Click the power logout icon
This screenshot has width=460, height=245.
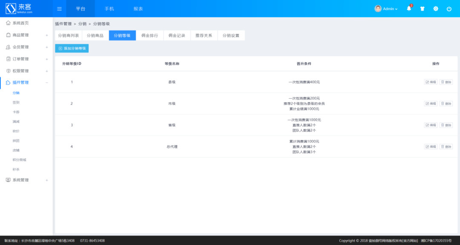449,9
